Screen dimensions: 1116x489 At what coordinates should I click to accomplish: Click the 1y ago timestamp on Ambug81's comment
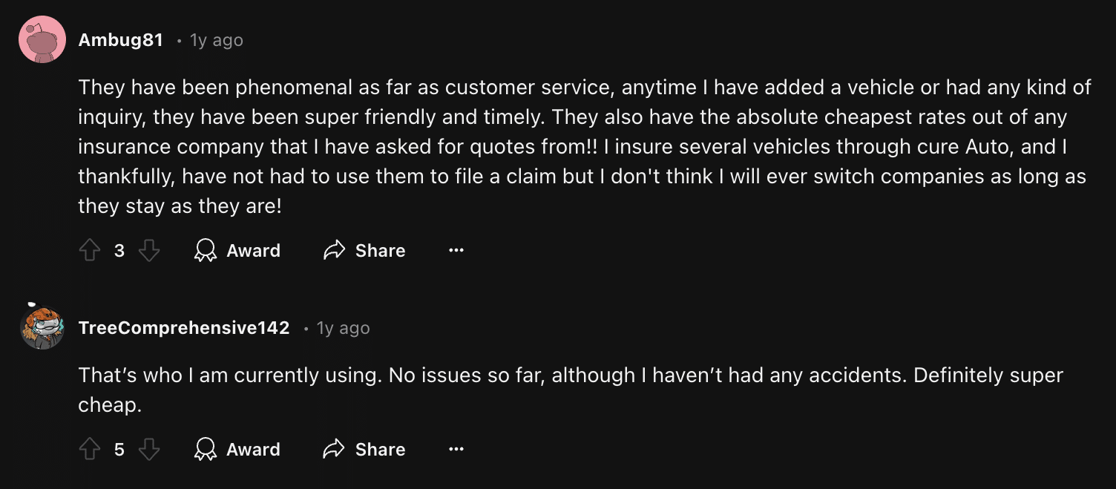pyautogui.click(x=216, y=40)
